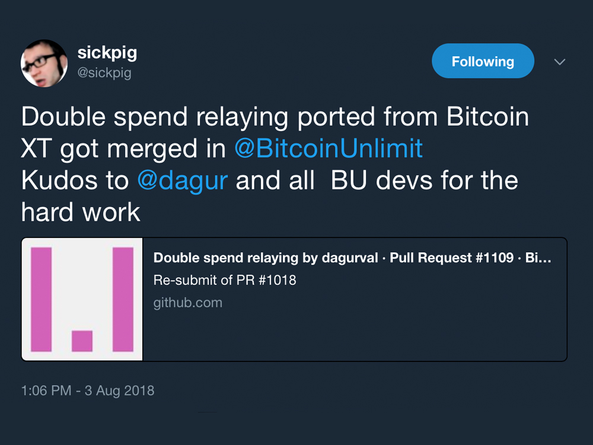Open the @BitcoinUnlimit mention

[329, 148]
